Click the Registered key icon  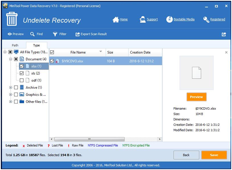[206, 20]
